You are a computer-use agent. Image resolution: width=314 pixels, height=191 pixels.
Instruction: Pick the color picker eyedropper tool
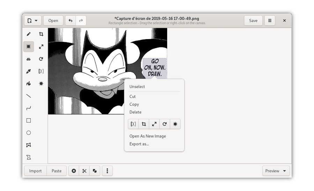(x=29, y=71)
